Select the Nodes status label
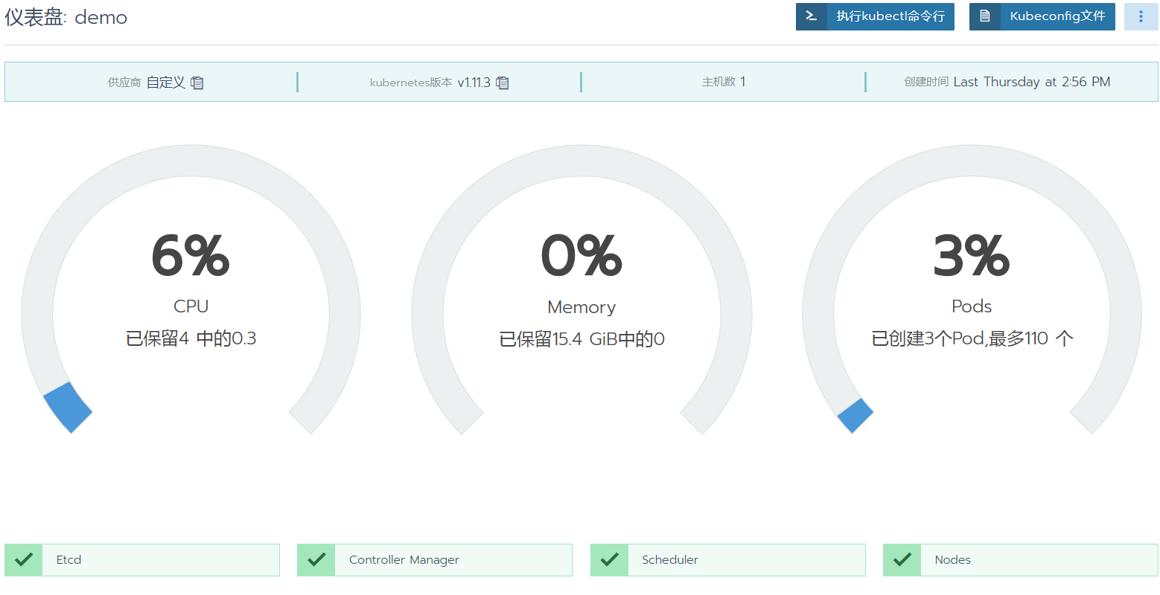Viewport: 1160px width, 595px height. [x=953, y=560]
